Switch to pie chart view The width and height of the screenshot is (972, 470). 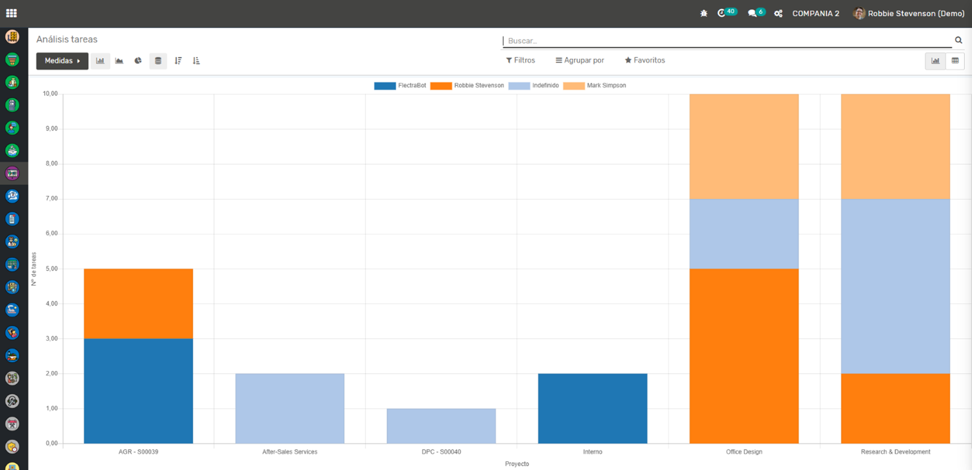[138, 61]
